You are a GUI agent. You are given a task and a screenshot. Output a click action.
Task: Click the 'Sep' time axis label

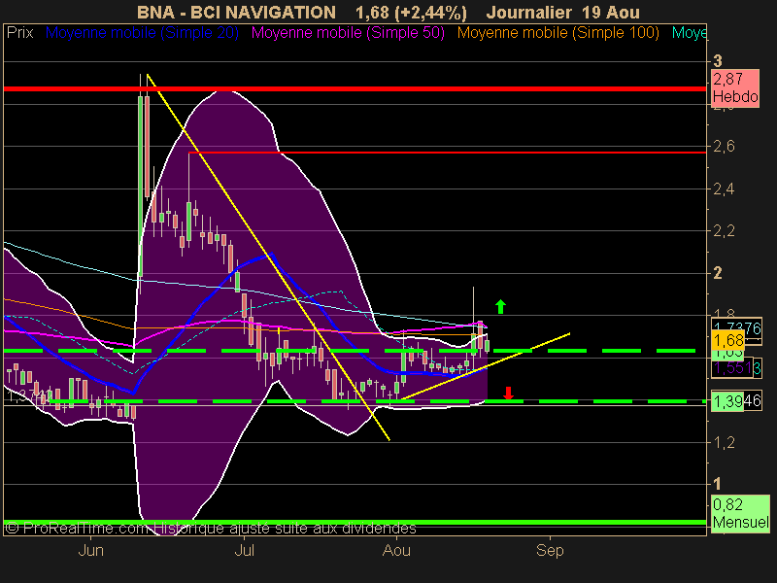[x=550, y=550]
